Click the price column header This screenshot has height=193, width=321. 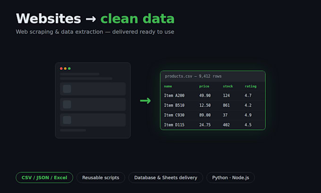(204, 86)
